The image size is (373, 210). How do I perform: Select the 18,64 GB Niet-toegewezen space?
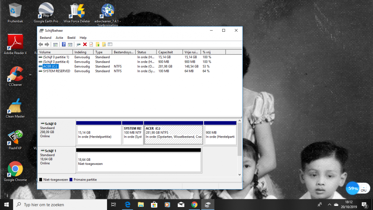[138, 162]
